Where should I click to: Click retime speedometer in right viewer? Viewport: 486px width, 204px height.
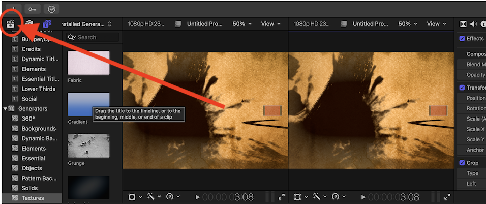tap(336, 196)
